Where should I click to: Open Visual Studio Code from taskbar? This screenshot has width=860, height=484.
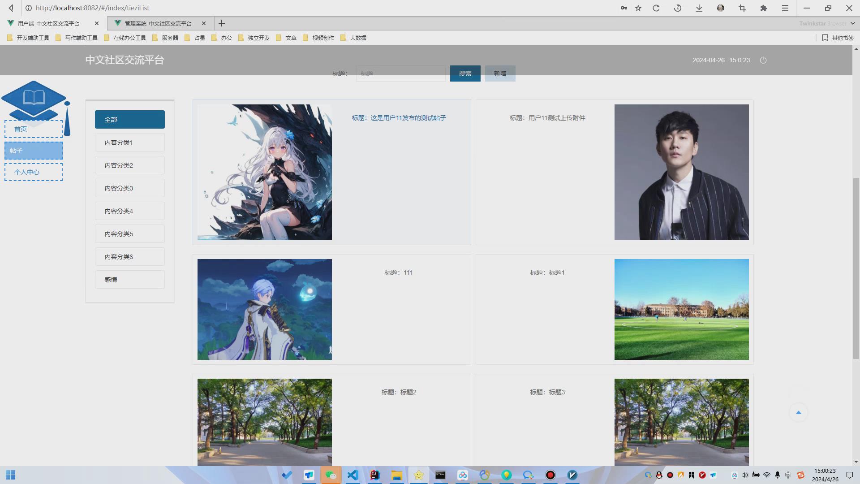[x=353, y=475]
